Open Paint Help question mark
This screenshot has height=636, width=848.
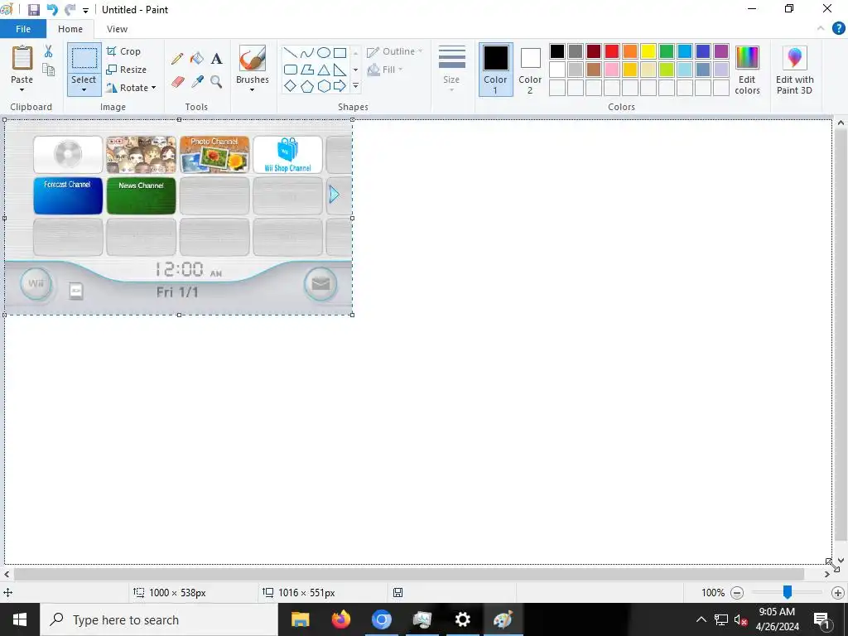point(838,29)
